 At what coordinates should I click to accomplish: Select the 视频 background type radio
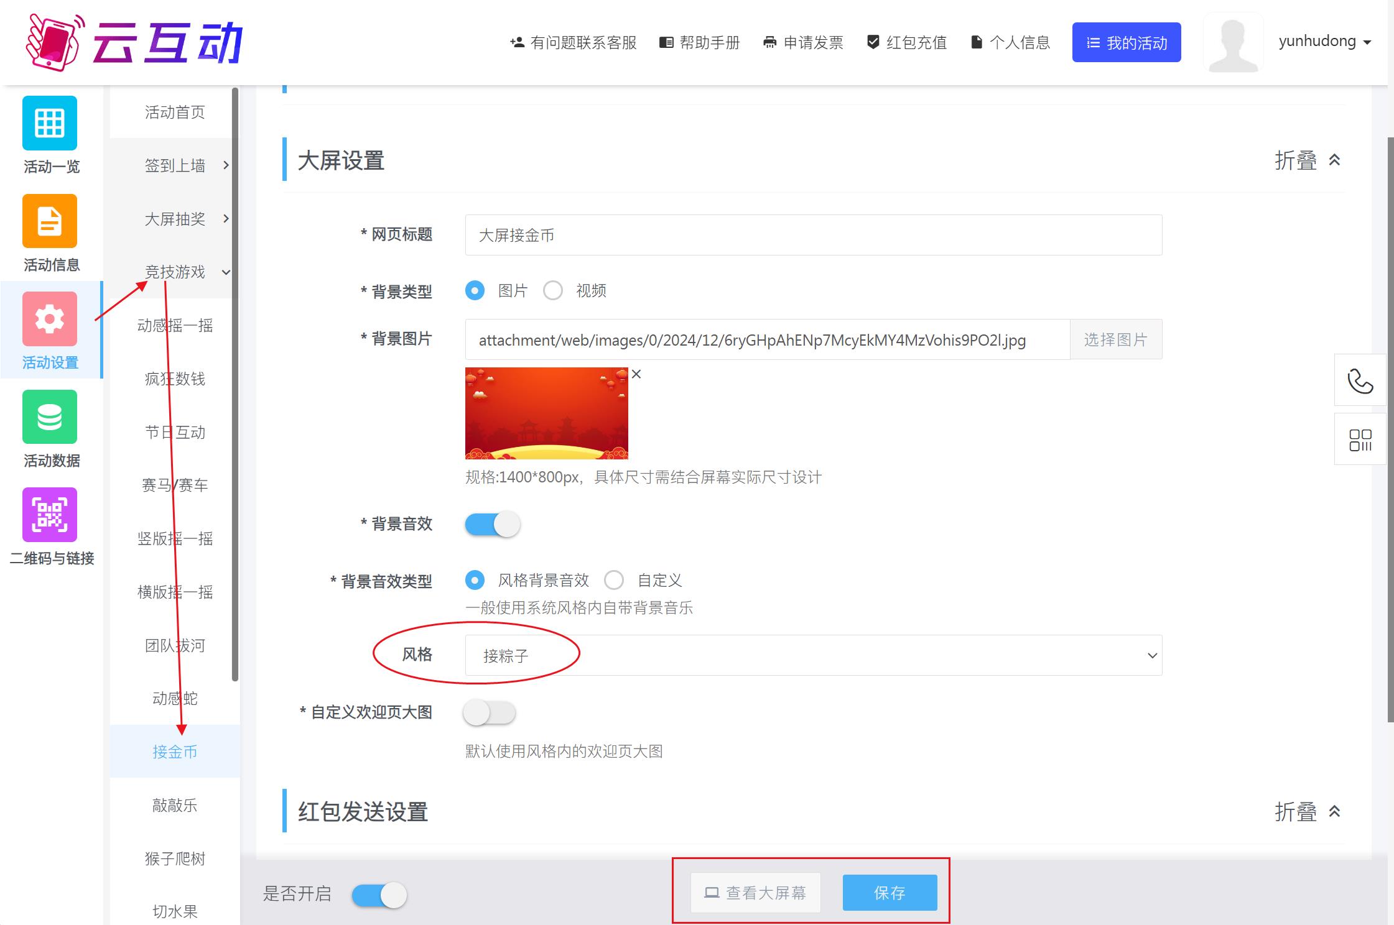click(x=553, y=290)
